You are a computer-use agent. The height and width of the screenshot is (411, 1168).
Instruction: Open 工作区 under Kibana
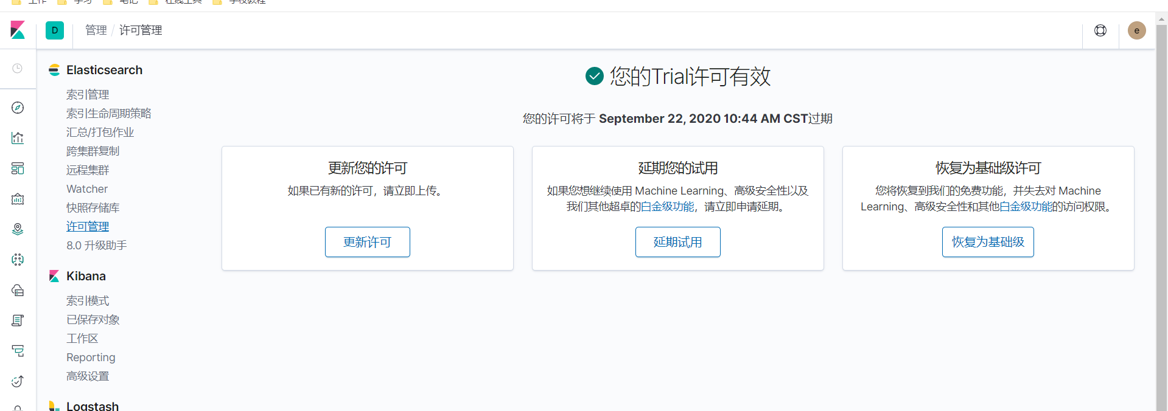coord(82,339)
